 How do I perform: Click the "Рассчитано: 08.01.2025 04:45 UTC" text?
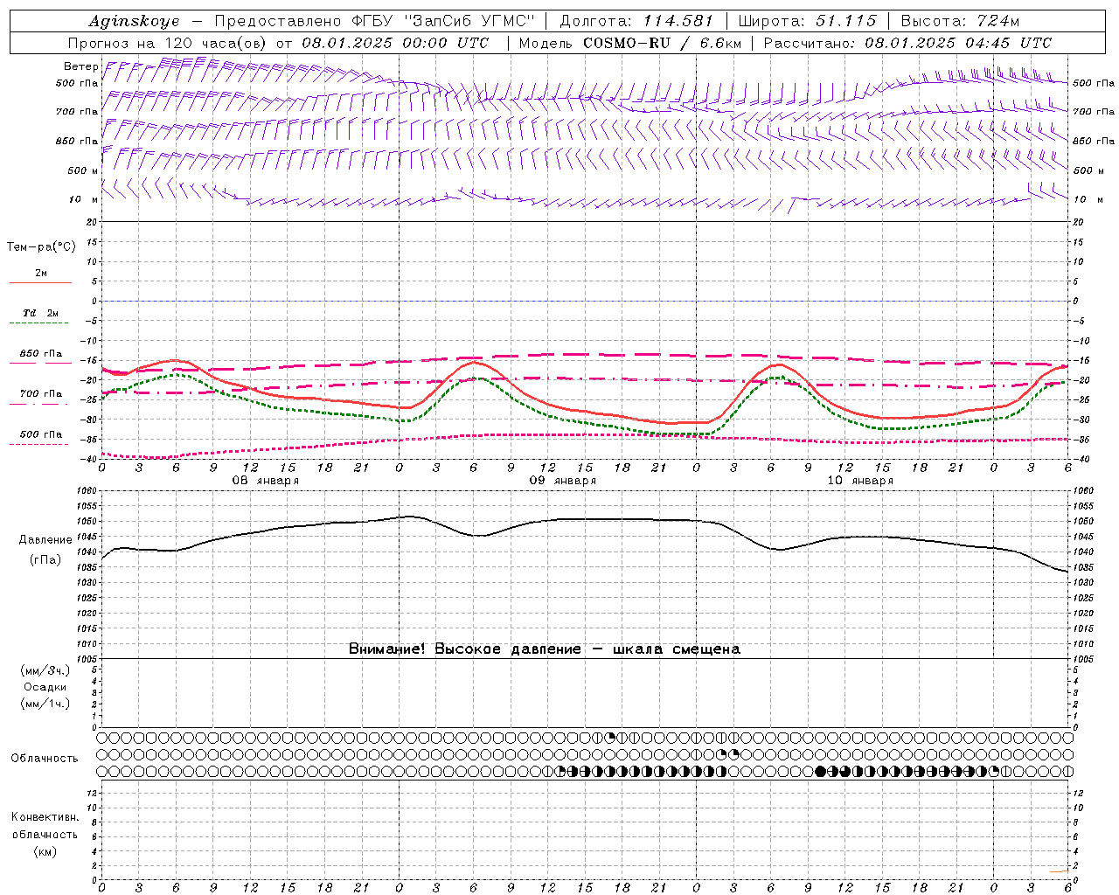coord(907,43)
